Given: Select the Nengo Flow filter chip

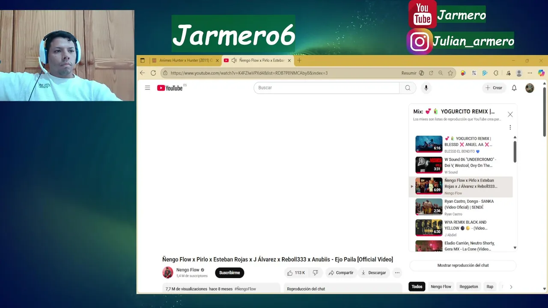Looking at the screenshot, I should point(441,287).
